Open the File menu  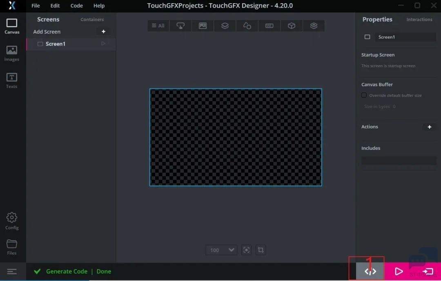pos(36,6)
